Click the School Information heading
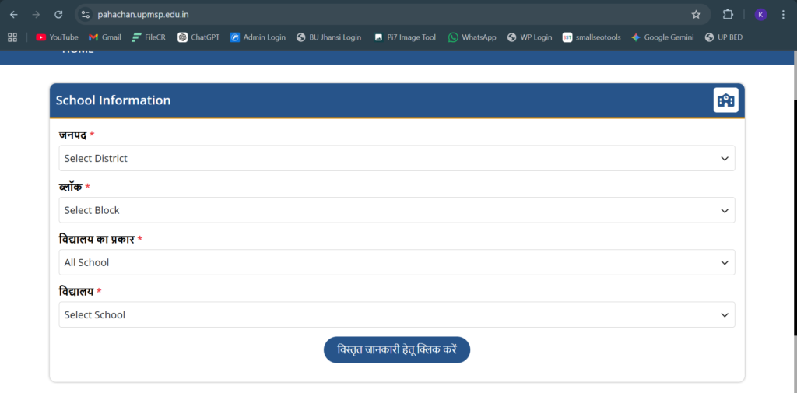The height and width of the screenshot is (393, 797). pos(114,100)
